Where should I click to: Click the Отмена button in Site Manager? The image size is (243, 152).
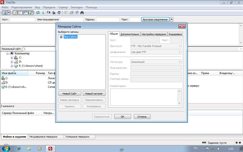142,116
